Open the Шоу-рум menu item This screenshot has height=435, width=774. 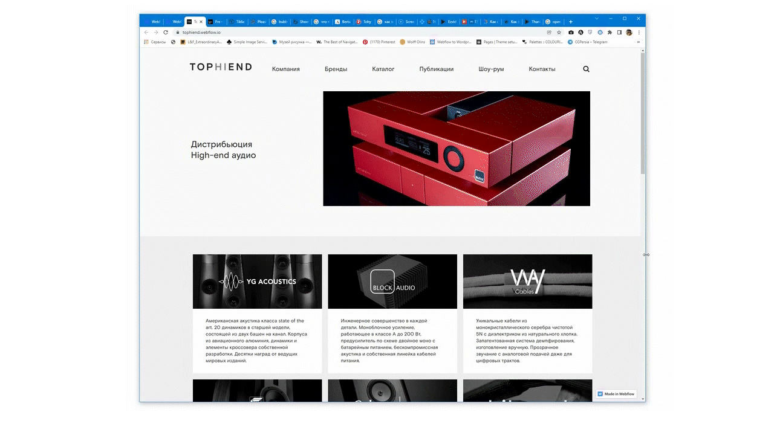point(491,69)
